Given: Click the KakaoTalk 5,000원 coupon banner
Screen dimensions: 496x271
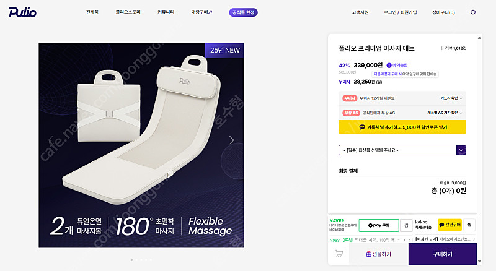Looking at the screenshot, I should click(402, 127).
